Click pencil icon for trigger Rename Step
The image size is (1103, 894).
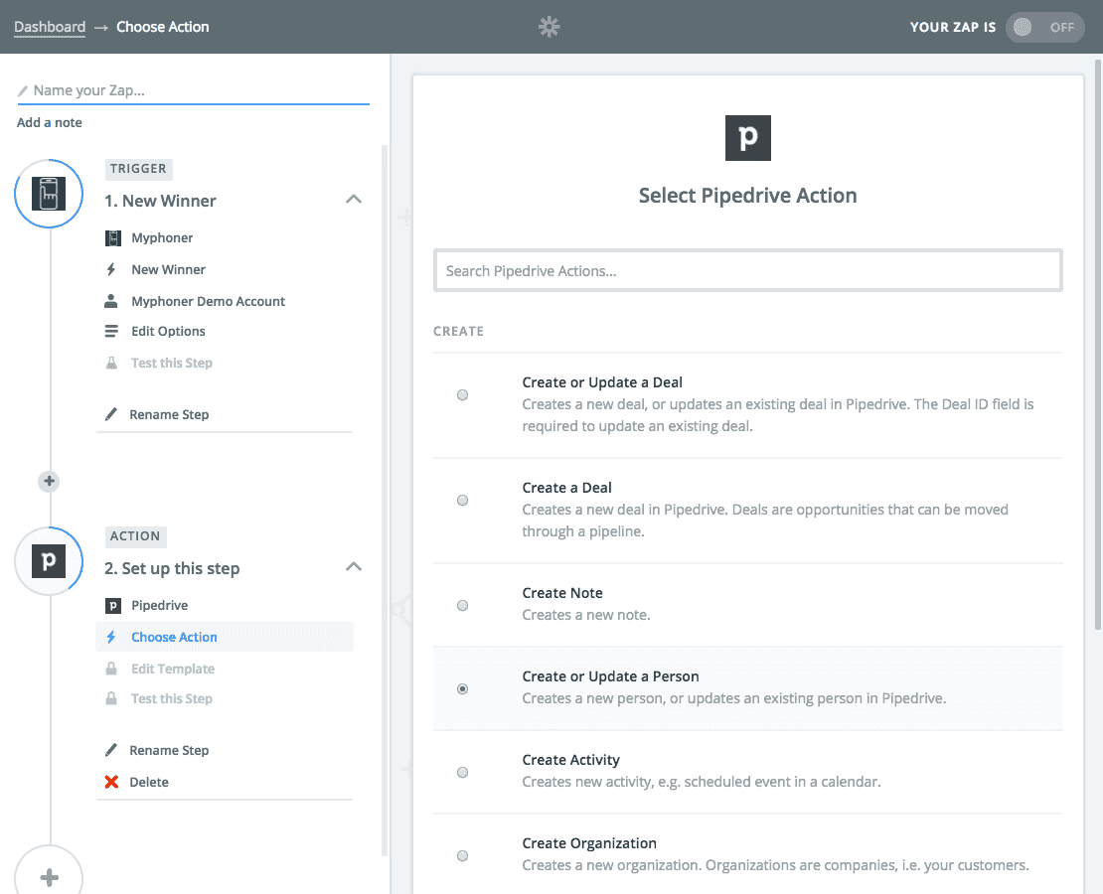click(x=111, y=414)
